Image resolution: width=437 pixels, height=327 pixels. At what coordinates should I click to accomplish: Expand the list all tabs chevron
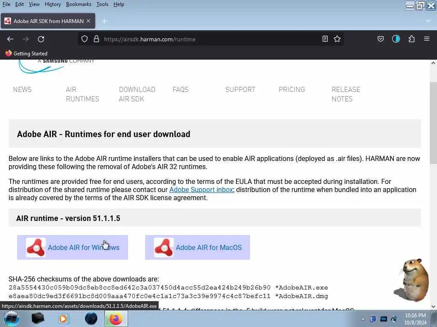click(x=428, y=21)
